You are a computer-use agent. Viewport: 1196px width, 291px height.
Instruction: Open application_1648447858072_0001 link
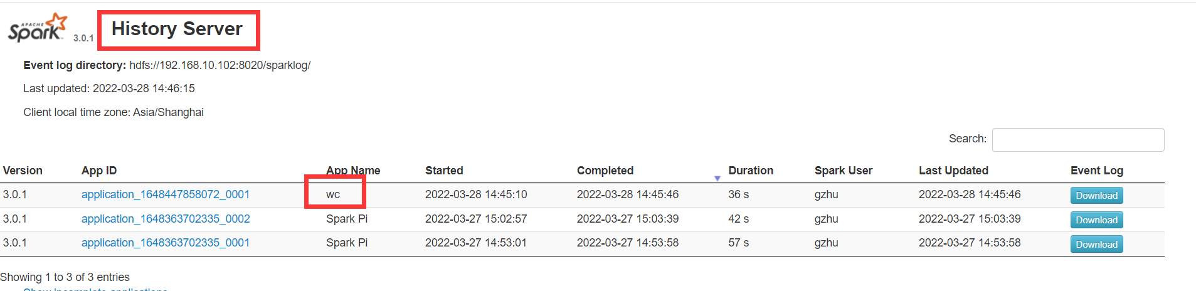(x=166, y=194)
